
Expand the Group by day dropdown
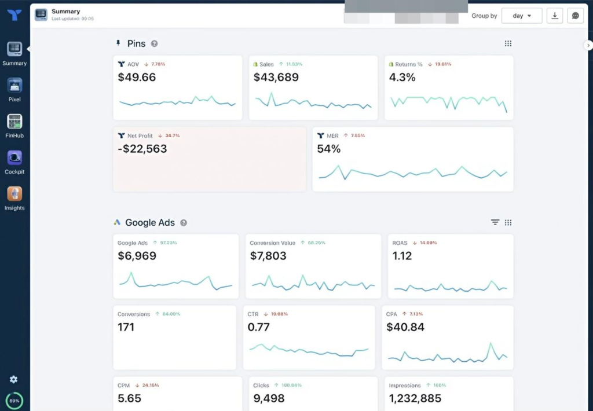[521, 16]
